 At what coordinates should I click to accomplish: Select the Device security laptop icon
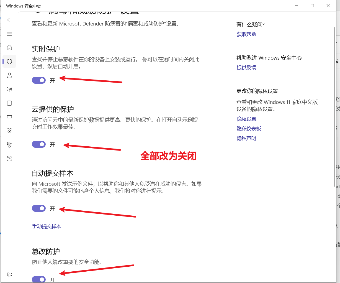pyautogui.click(x=9, y=117)
